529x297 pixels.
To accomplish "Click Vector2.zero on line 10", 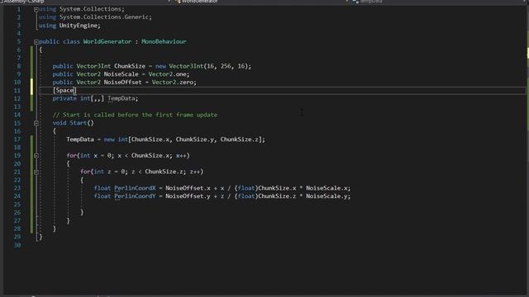I will [173, 82].
